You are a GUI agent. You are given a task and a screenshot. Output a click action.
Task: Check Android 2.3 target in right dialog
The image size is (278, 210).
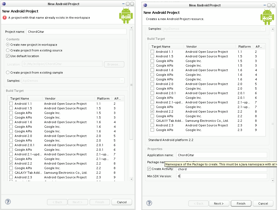coord(152,125)
